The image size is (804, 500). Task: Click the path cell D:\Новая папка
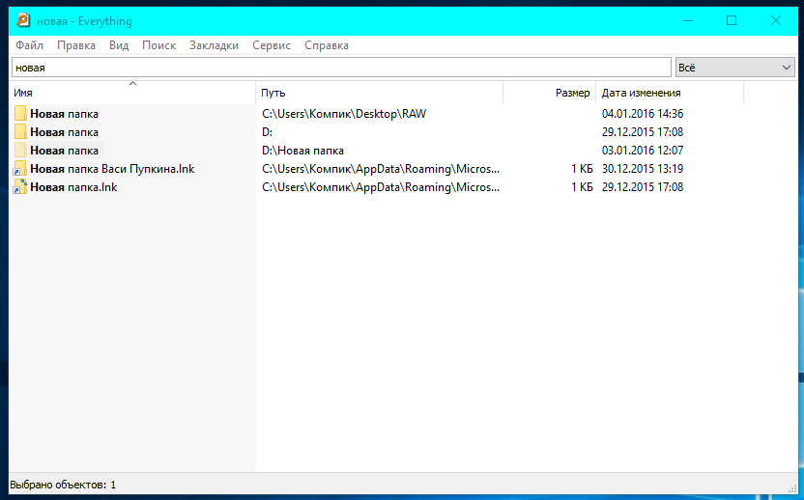click(302, 151)
